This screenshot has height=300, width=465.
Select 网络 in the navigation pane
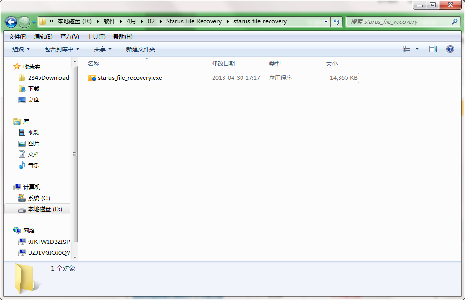tap(29, 231)
